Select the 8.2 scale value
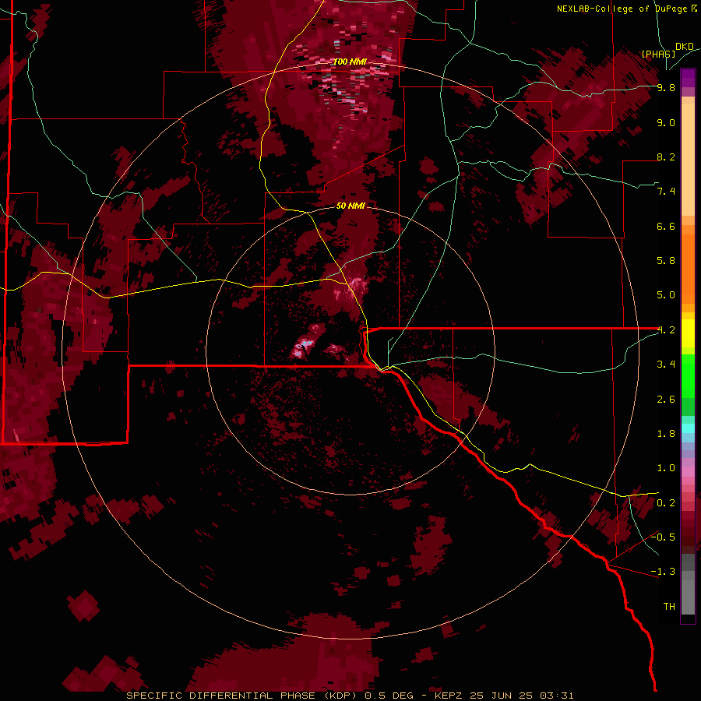The width and height of the screenshot is (701, 701). pyautogui.click(x=666, y=157)
